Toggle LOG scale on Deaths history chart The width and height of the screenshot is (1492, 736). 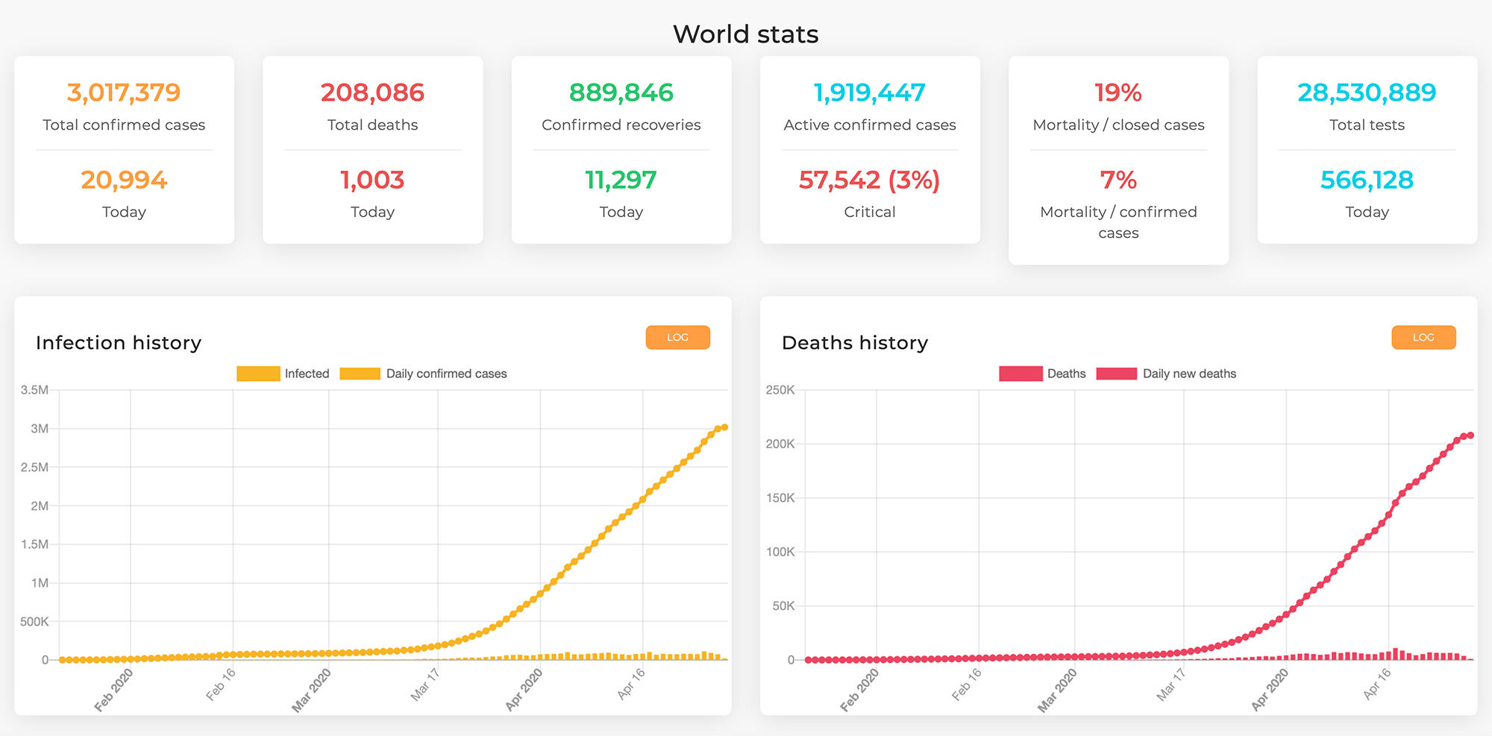pyautogui.click(x=1423, y=337)
